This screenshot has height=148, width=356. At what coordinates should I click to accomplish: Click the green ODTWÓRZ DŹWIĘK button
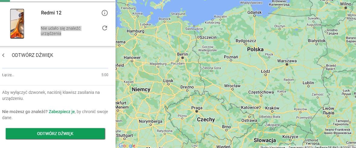pos(56,134)
